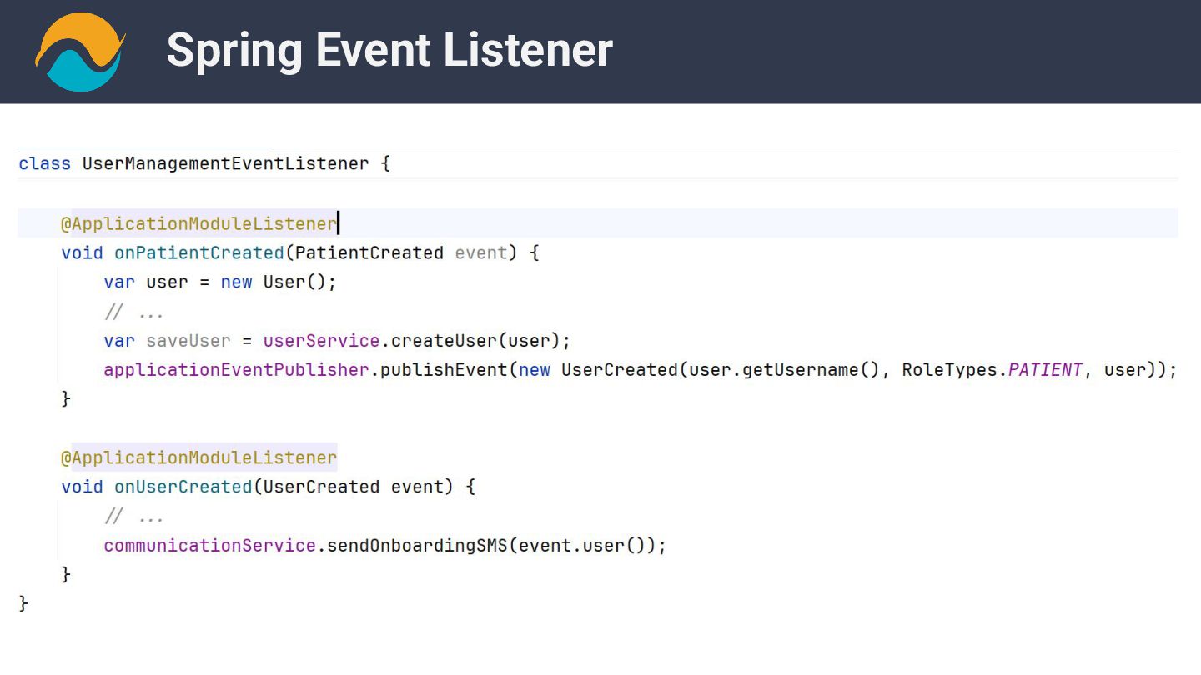1201x675 pixels.
Task: Click the userService field reference
Action: [x=322, y=340]
